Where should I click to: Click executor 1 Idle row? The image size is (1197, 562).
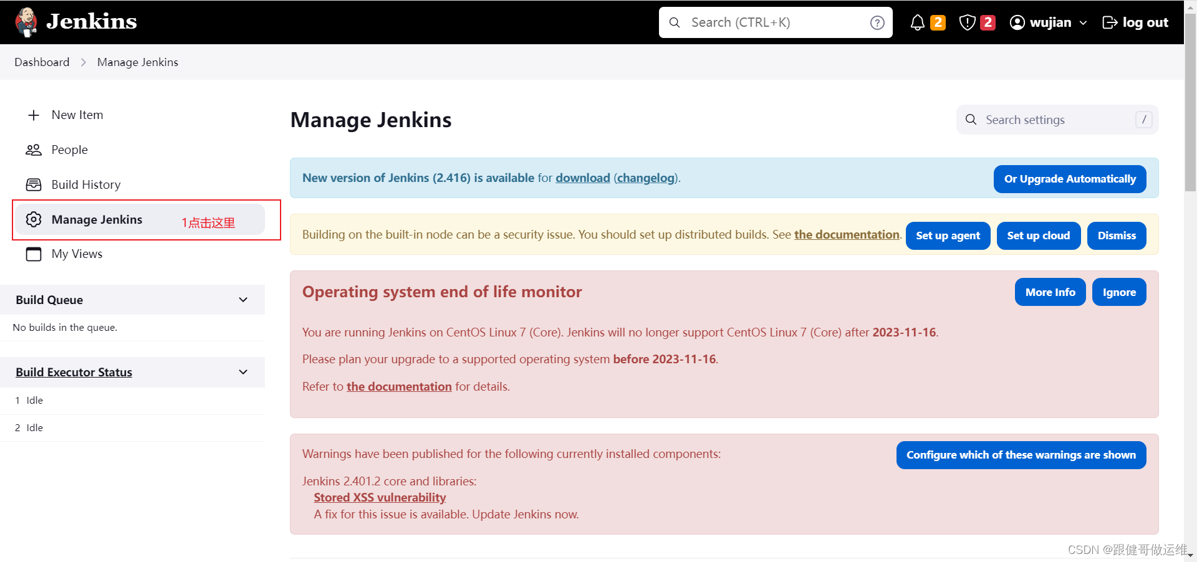(x=132, y=401)
